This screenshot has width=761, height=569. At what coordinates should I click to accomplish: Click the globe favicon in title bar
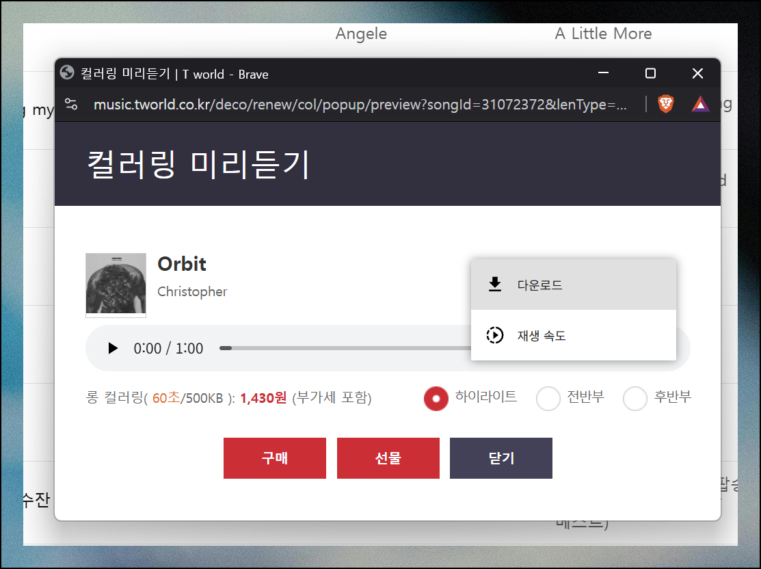67,73
